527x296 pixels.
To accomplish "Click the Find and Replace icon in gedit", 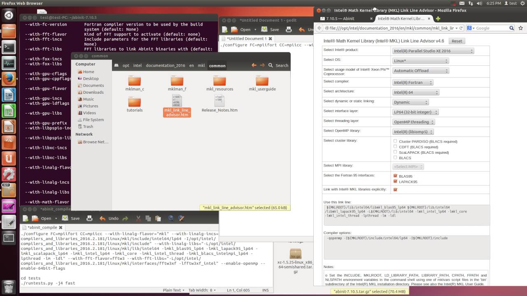I will point(181,218).
